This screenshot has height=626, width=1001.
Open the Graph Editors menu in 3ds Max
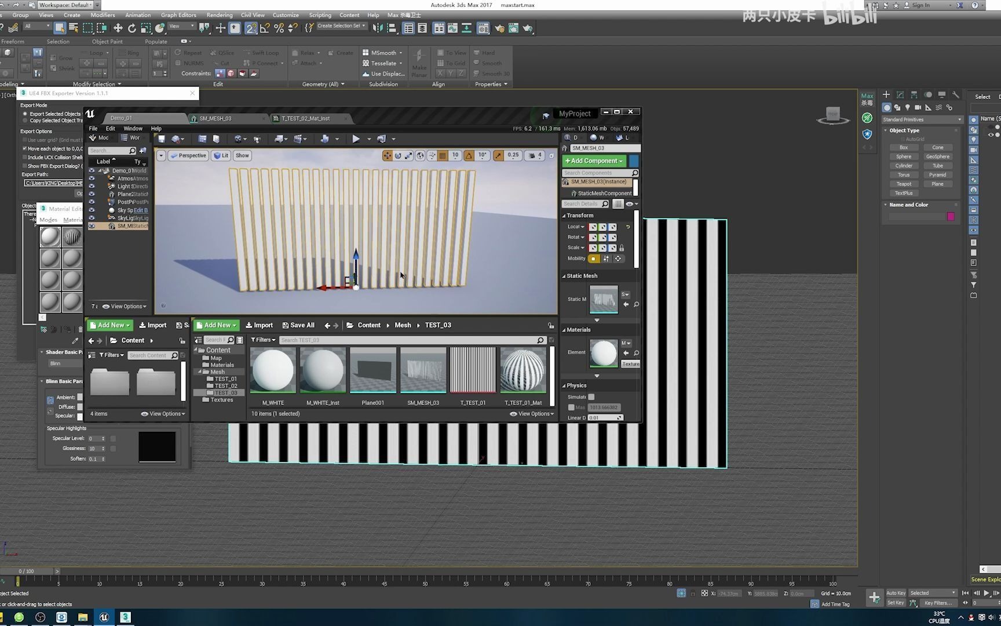click(x=178, y=15)
